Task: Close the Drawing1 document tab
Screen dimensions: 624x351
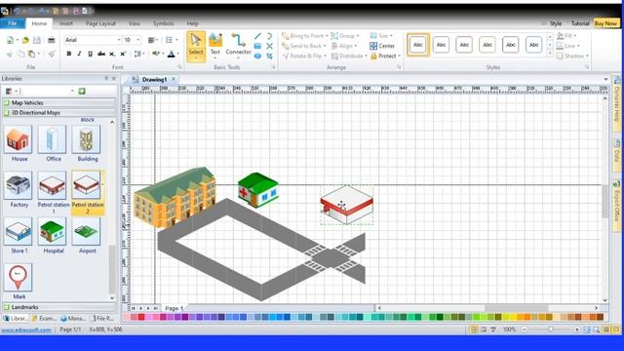Action: coord(174,79)
